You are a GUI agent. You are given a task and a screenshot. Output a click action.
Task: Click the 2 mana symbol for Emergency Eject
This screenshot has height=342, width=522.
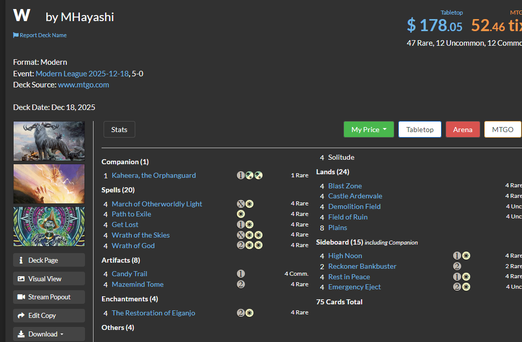tap(457, 286)
